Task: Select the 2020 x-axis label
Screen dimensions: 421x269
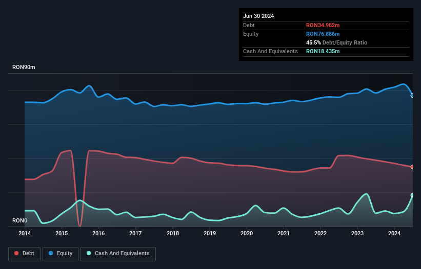Action: (247, 233)
